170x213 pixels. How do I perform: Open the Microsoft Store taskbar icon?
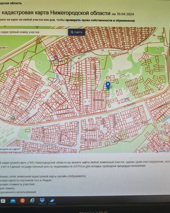tap(3, 201)
